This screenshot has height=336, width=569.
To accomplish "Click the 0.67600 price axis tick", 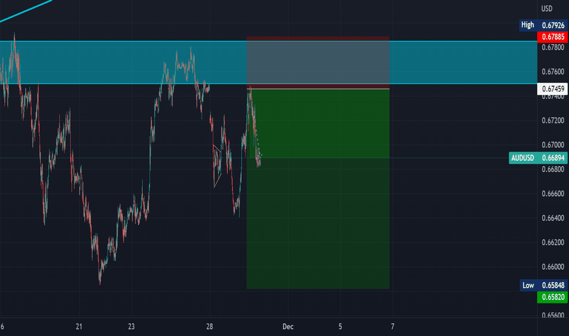I will coord(553,72).
